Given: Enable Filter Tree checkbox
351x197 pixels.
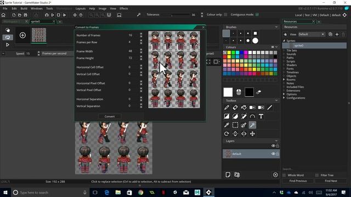Looking at the screenshot, I should (x=317, y=175).
